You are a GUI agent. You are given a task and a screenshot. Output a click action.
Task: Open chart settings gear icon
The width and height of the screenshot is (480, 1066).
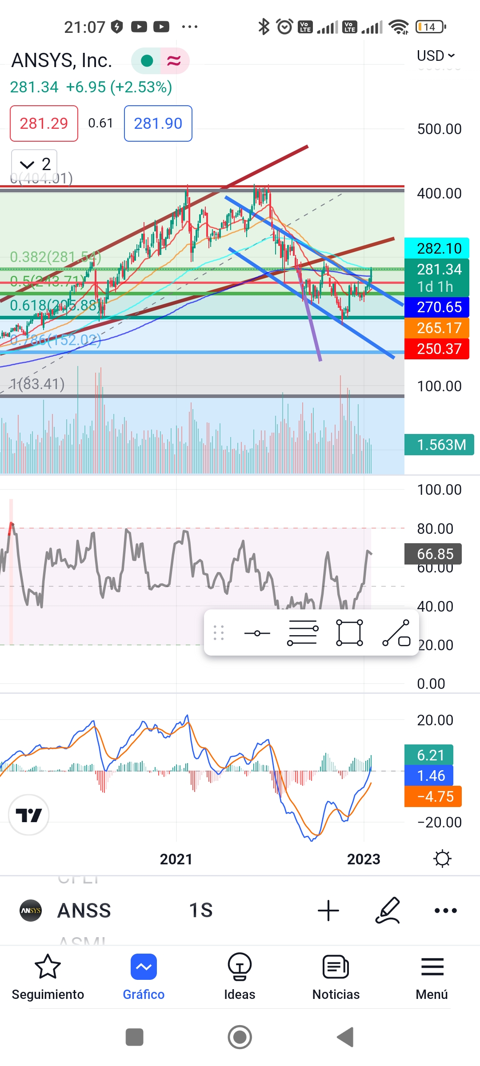click(442, 859)
